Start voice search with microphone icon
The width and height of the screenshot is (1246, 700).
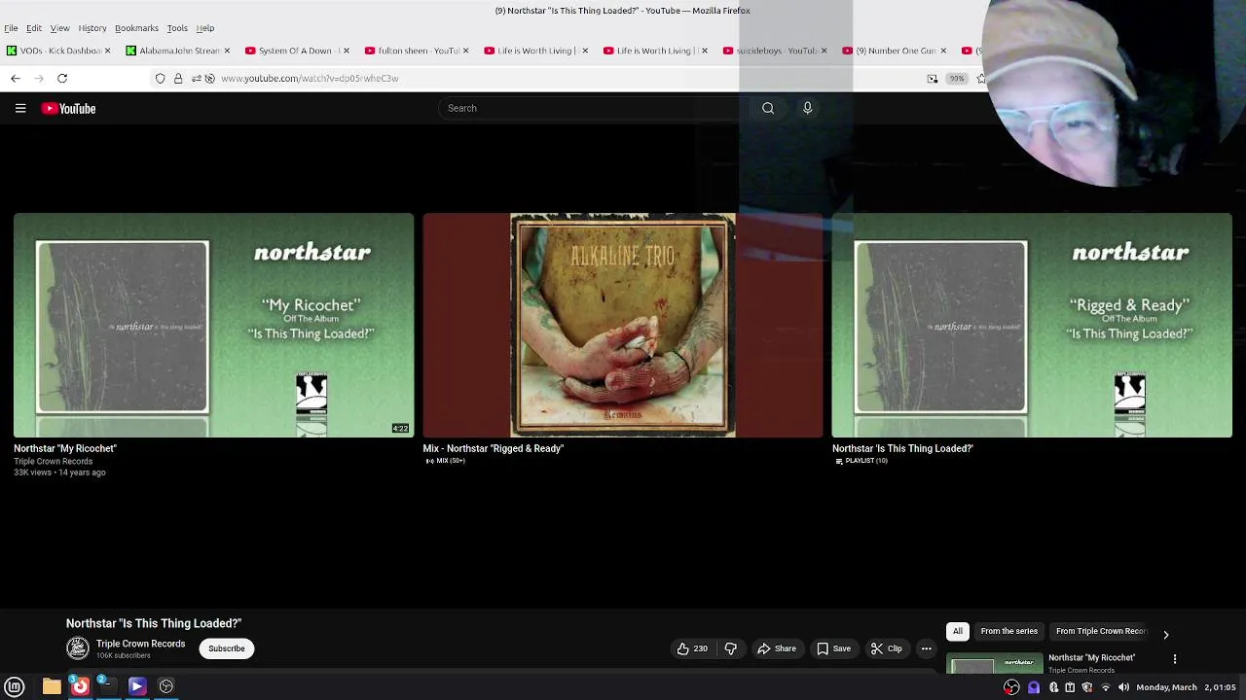click(x=807, y=109)
